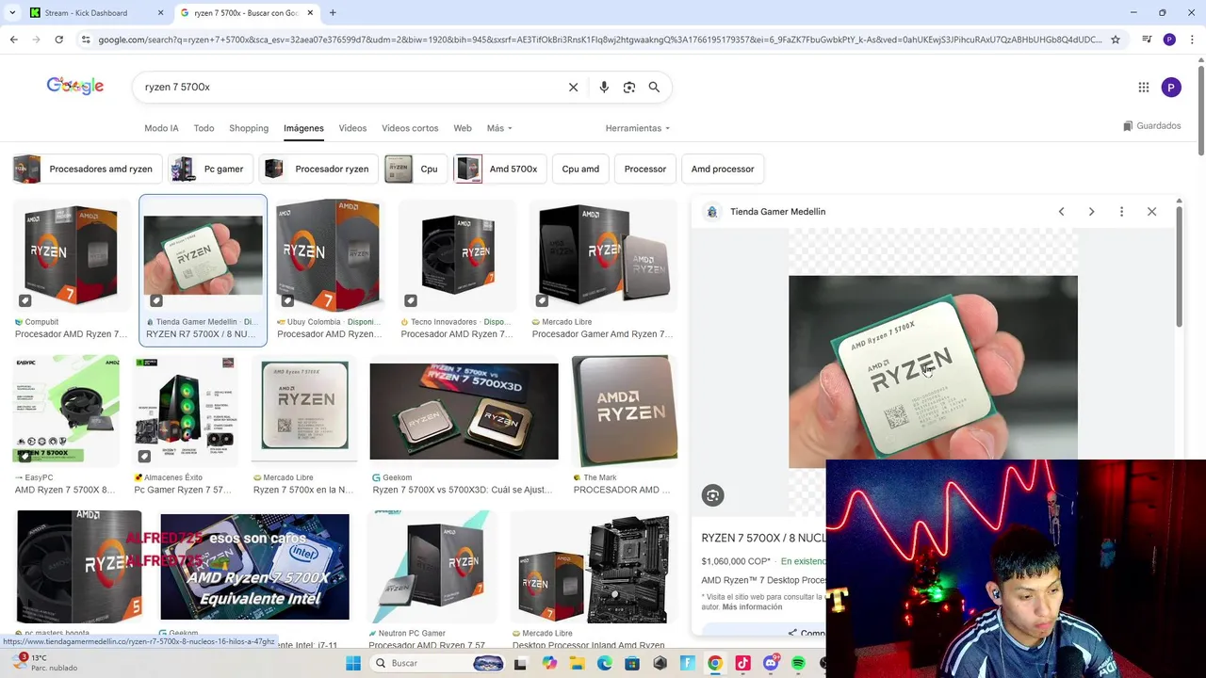This screenshot has width=1206, height=678.
Task: Filter by the Cpu chip
Action: click(415, 169)
